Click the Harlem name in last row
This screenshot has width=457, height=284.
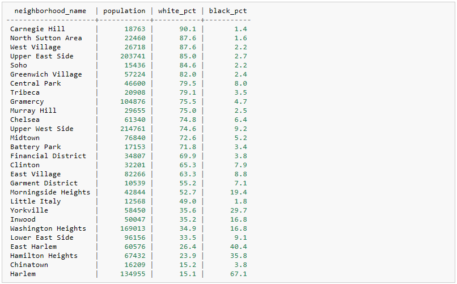tap(23, 274)
